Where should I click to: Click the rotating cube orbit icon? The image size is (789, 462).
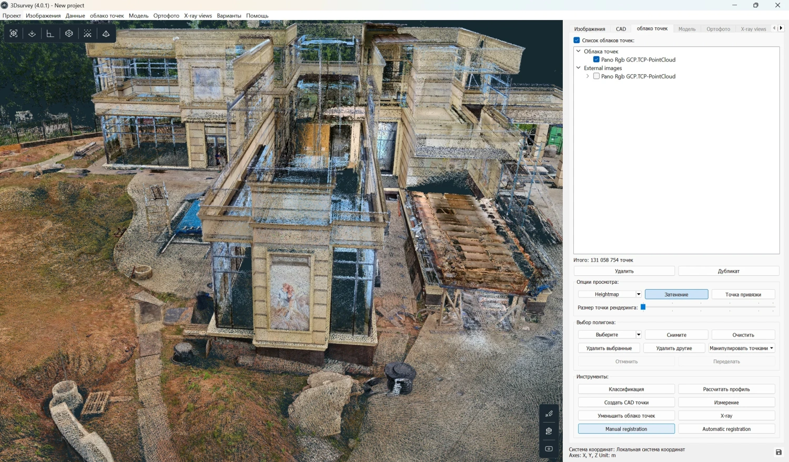pyautogui.click(x=549, y=431)
